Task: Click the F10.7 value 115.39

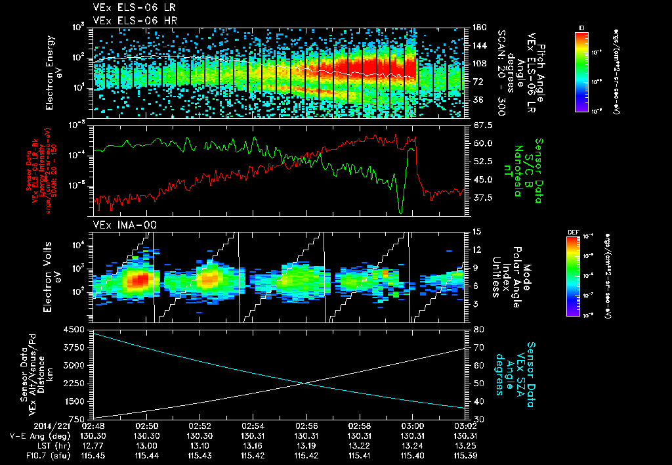Action: (465, 456)
